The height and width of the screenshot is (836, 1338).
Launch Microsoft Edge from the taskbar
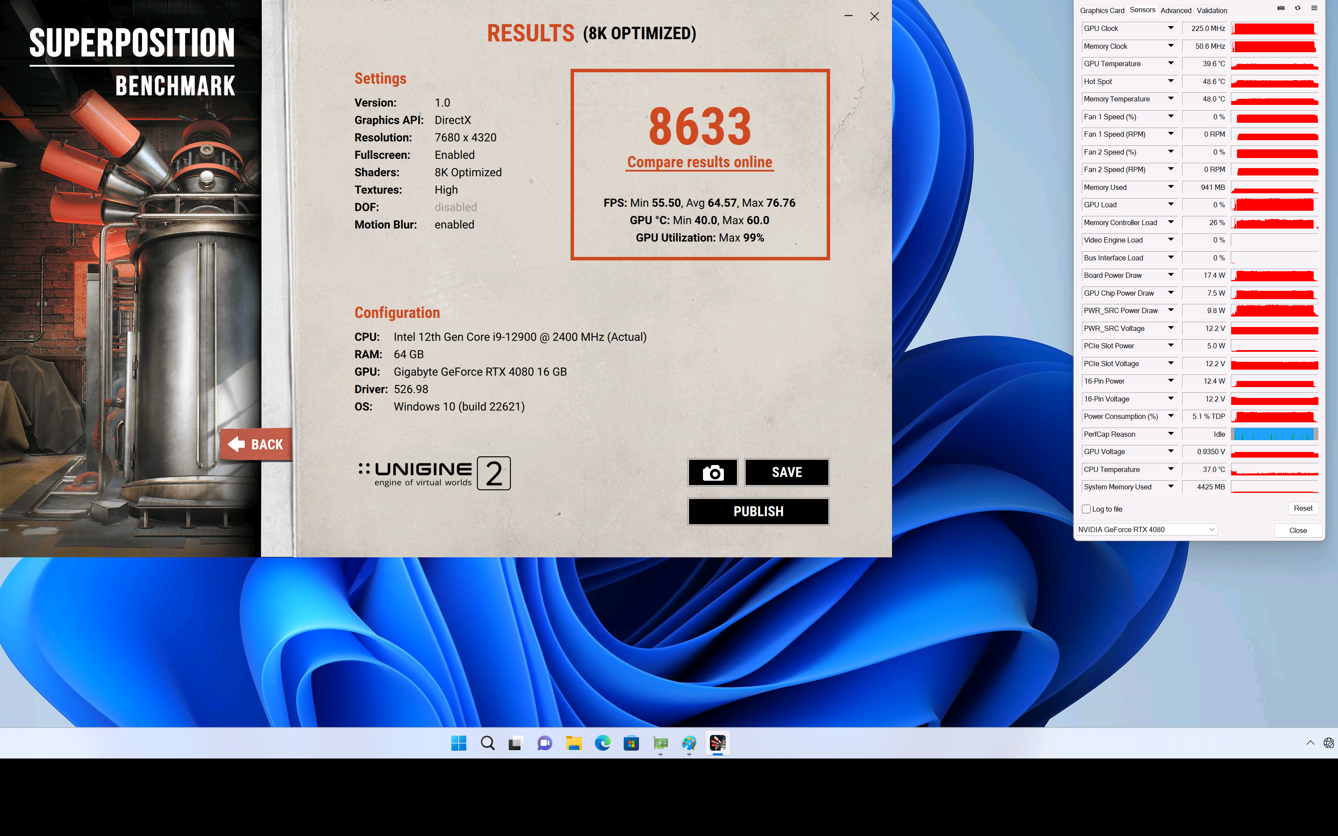coord(602,743)
